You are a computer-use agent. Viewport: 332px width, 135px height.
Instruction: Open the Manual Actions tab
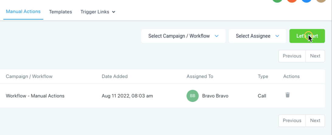point(23,12)
